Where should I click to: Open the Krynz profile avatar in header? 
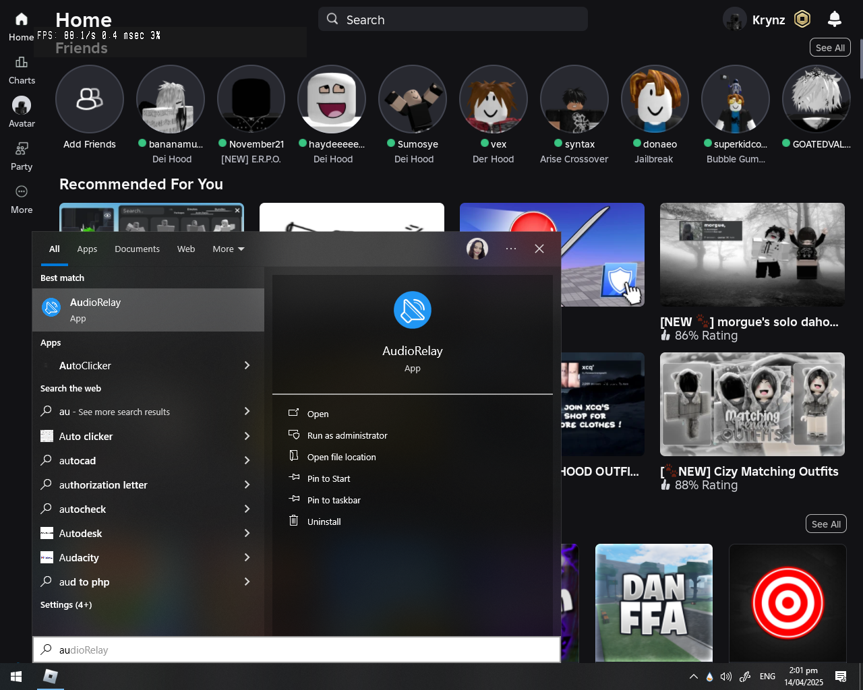point(735,20)
